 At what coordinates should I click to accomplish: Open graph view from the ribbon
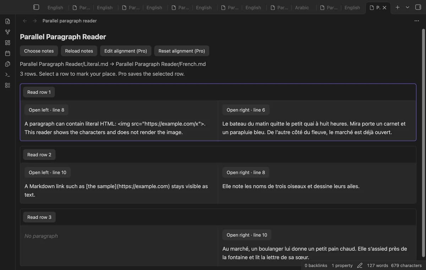pos(7,32)
